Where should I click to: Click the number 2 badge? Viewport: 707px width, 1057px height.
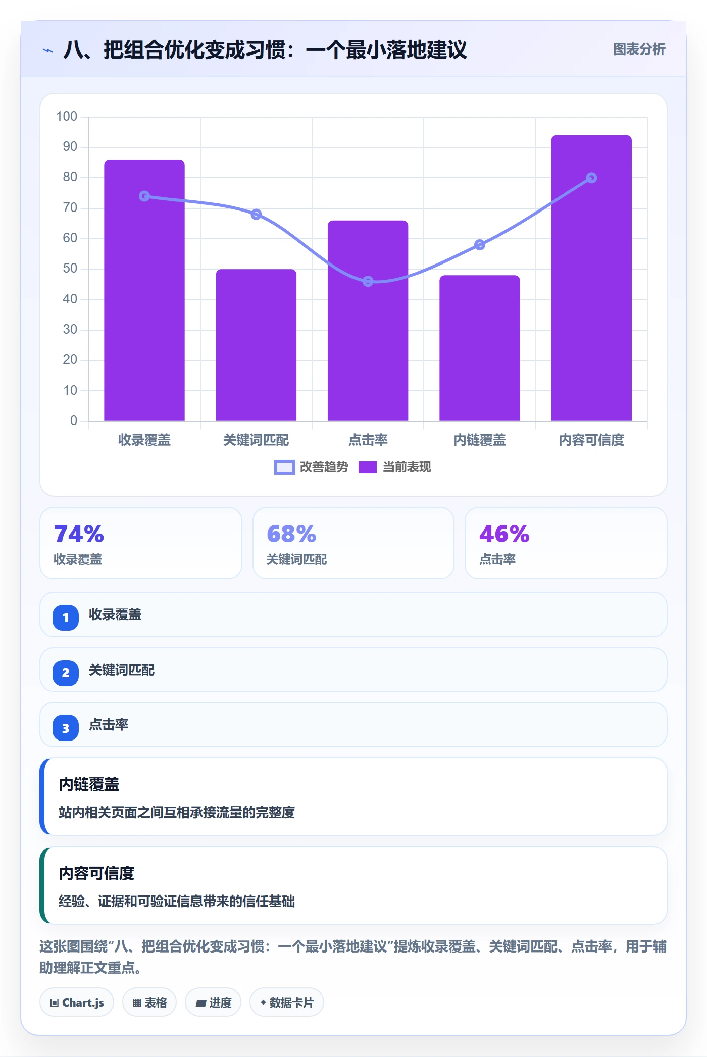click(66, 673)
